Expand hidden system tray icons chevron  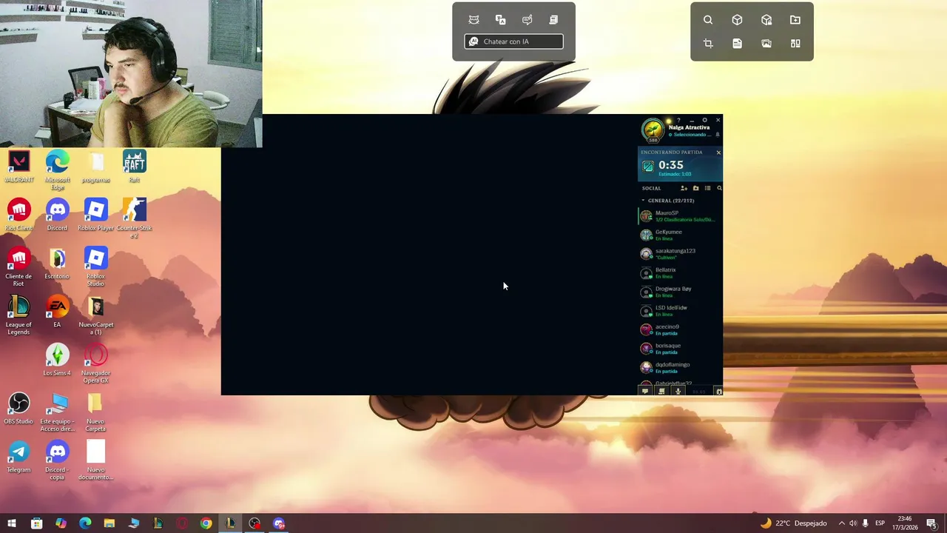point(841,523)
